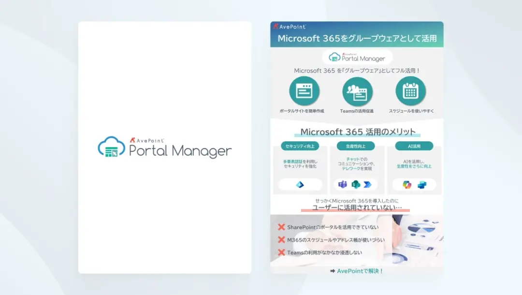
Task: Click the text "多要素認証を利用しセキュリティを強化"
Action: point(300,164)
